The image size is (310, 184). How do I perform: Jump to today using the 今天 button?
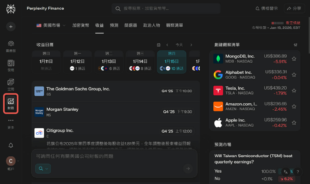point(179,44)
